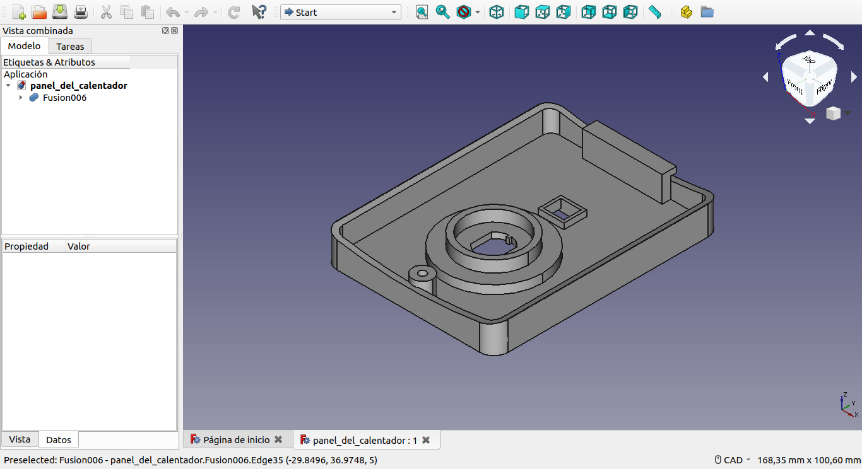Click the Top face of navigation cube
This screenshot has width=862, height=469.
coord(809,60)
